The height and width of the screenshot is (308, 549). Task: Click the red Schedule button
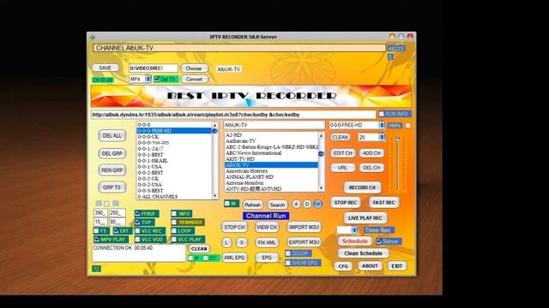(x=354, y=241)
